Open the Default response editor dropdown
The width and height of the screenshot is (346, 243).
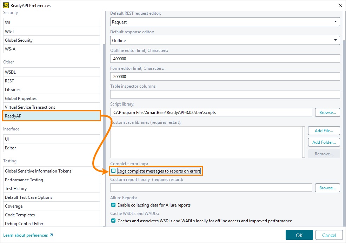coord(336,40)
